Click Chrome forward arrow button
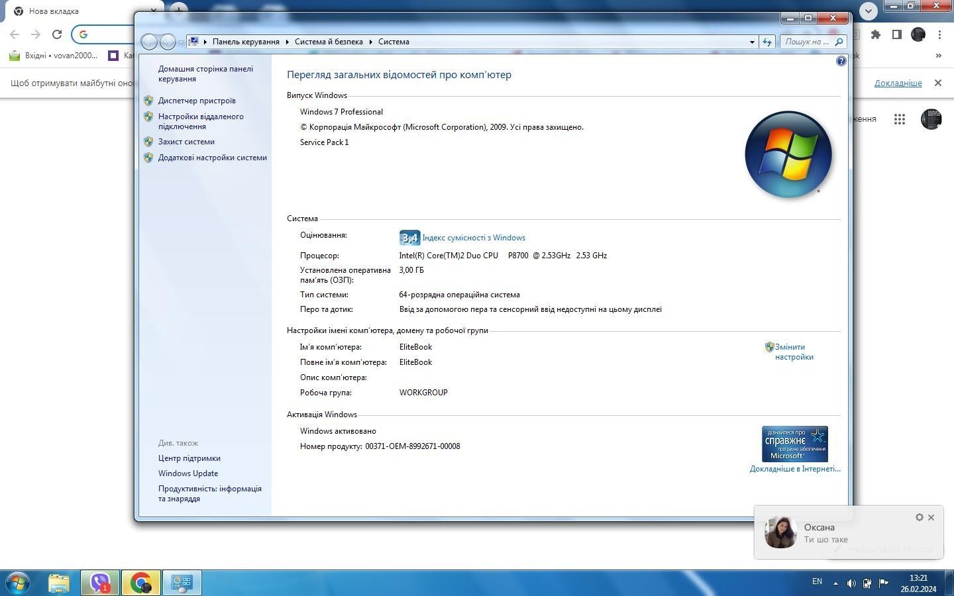This screenshot has width=954, height=596. coord(36,34)
